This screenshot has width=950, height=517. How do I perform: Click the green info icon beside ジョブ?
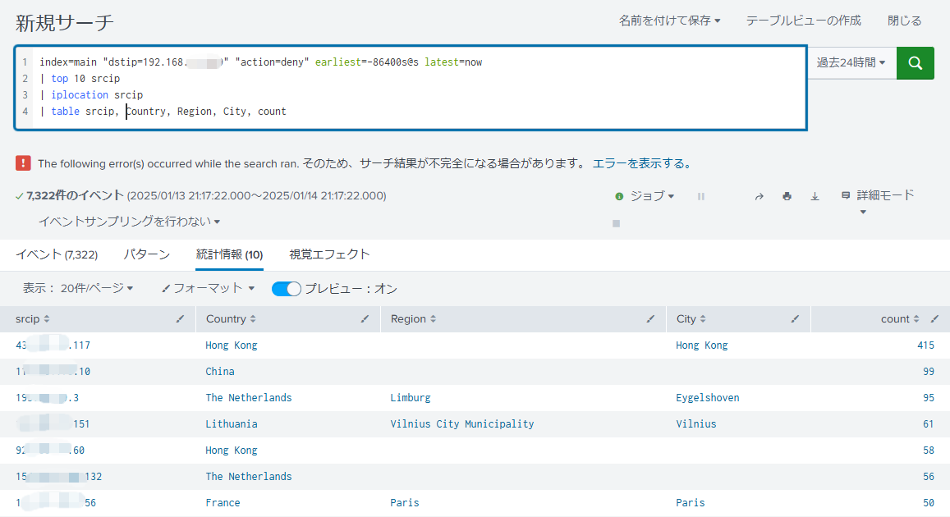(x=618, y=196)
